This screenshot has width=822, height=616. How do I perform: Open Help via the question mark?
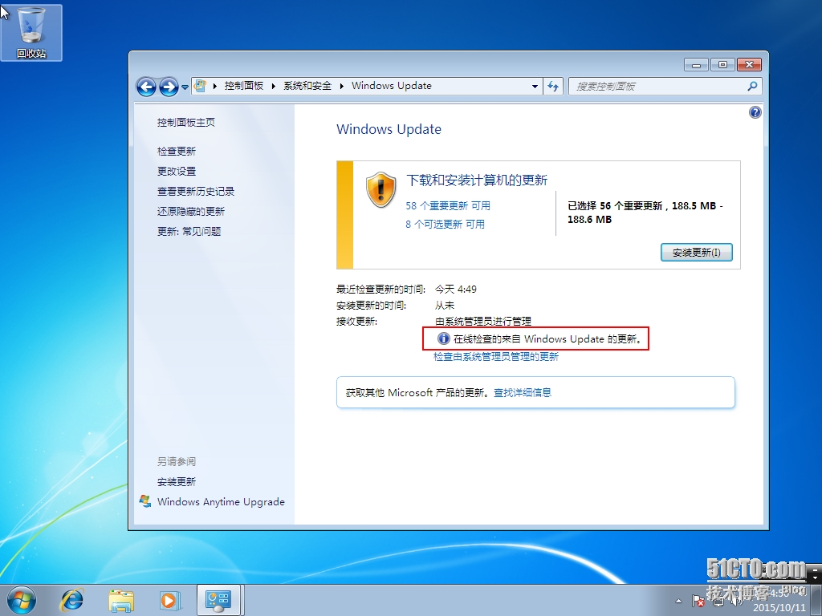coord(755,112)
